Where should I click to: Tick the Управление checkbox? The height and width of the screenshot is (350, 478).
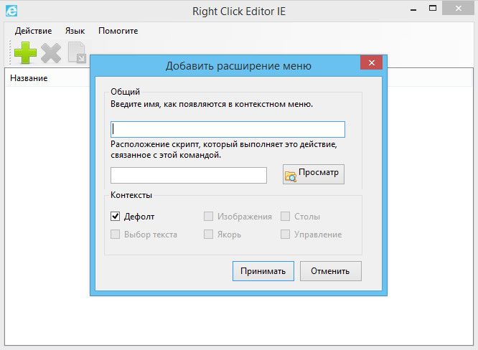pyautogui.click(x=286, y=234)
